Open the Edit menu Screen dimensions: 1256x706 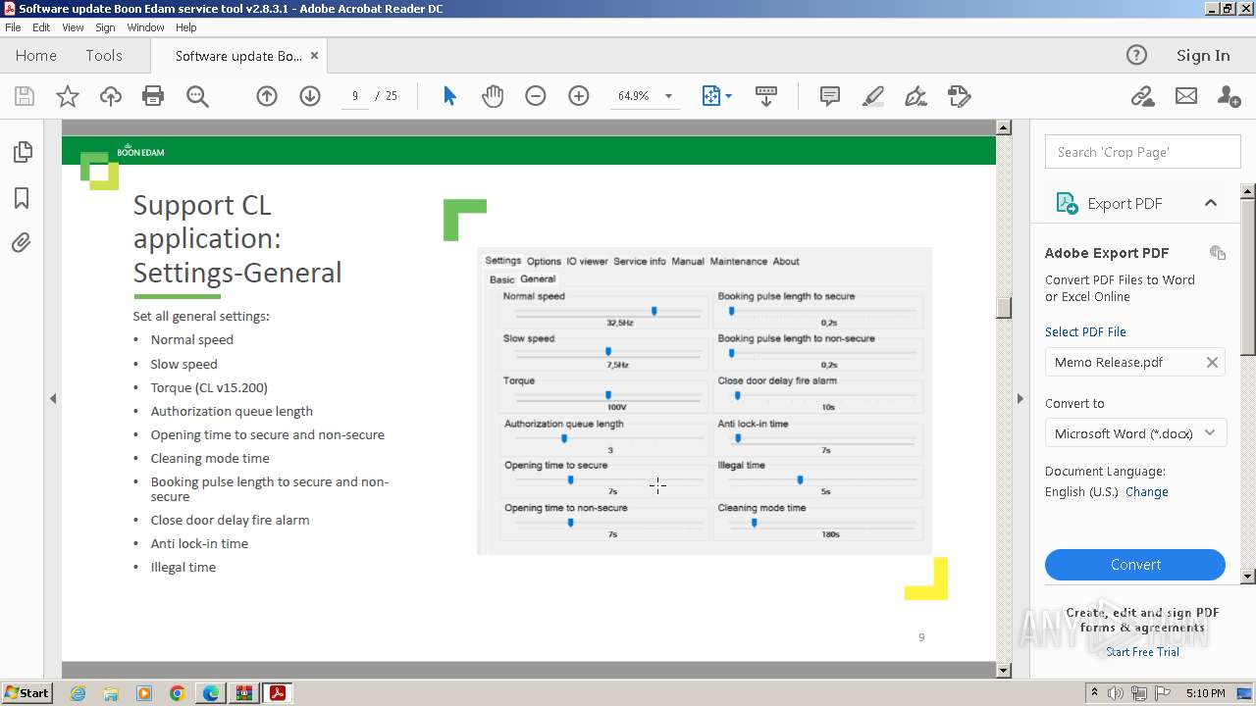pyautogui.click(x=41, y=27)
